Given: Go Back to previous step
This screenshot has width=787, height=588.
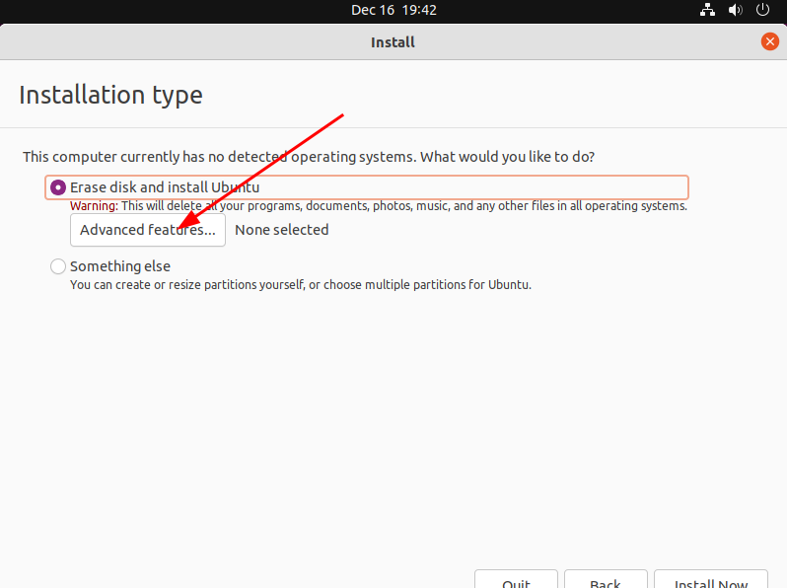Looking at the screenshot, I should (x=606, y=579).
